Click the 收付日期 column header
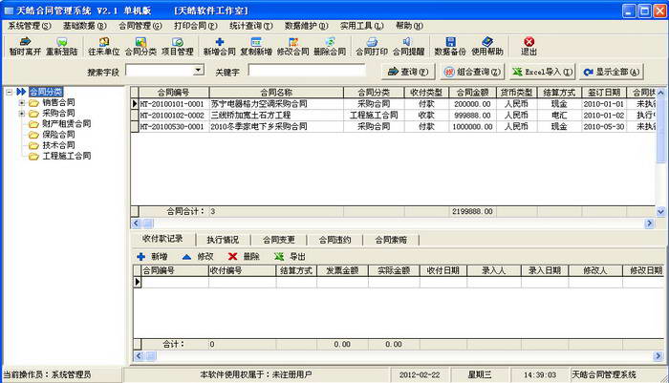 click(x=442, y=270)
